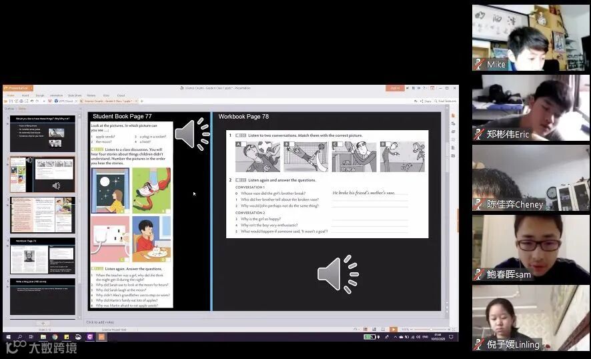This screenshot has height=359, width=591.
Task: Click the Reading view icon in status bar
Action: 383,329
